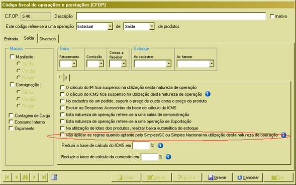Open the Saída type dropdown
The height and width of the screenshot is (185, 296).
pyautogui.click(x=152, y=26)
